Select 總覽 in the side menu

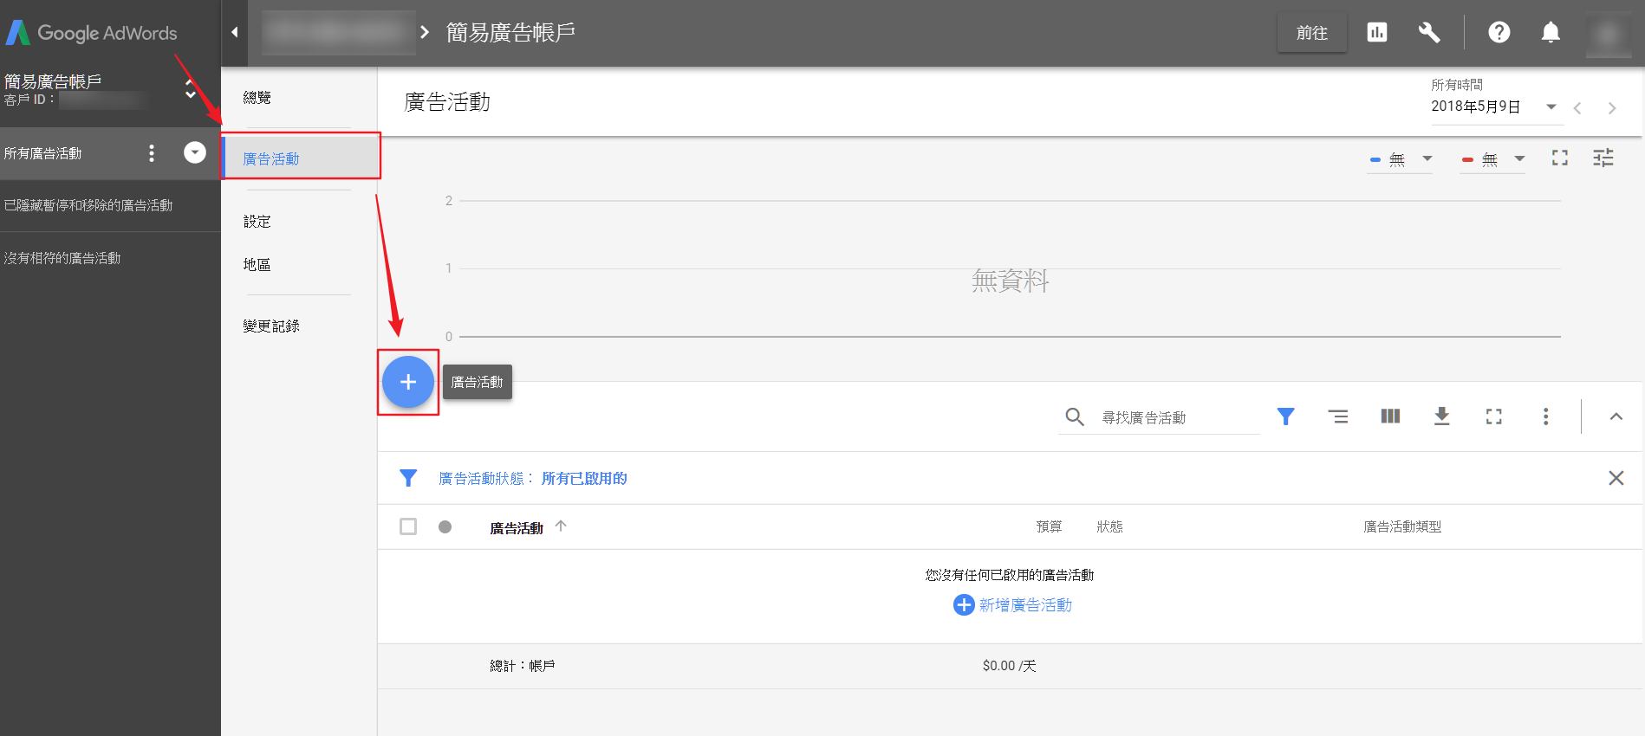coord(257,98)
